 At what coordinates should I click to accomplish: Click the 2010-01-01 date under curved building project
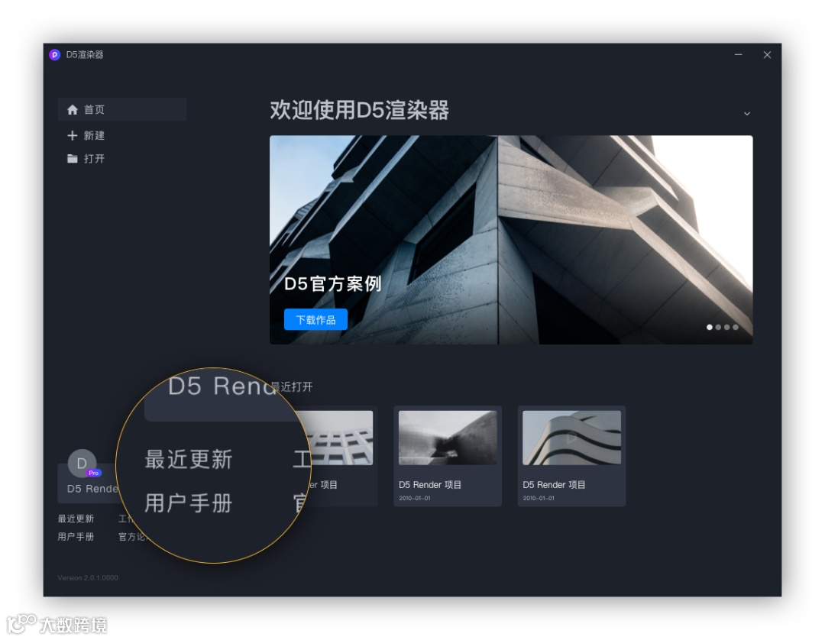pos(539,498)
